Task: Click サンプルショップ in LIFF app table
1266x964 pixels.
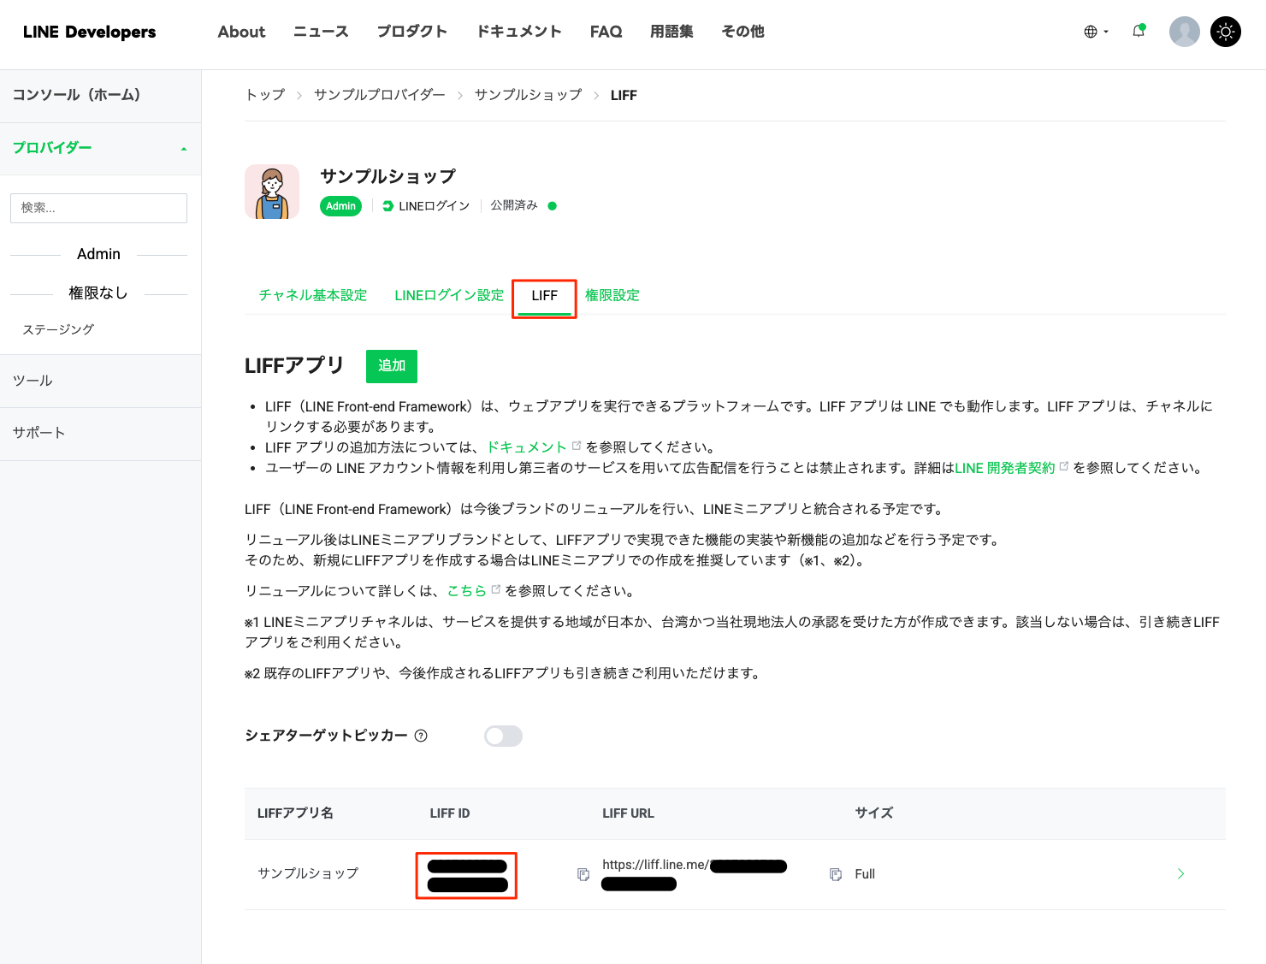Action: 308,873
